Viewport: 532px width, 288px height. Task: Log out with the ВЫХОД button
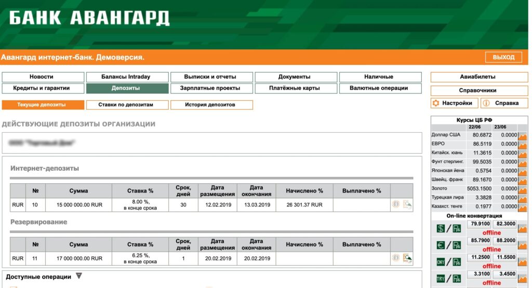tap(503, 57)
